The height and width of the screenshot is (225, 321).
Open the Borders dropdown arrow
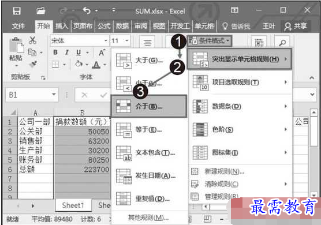[x=64, y=65]
